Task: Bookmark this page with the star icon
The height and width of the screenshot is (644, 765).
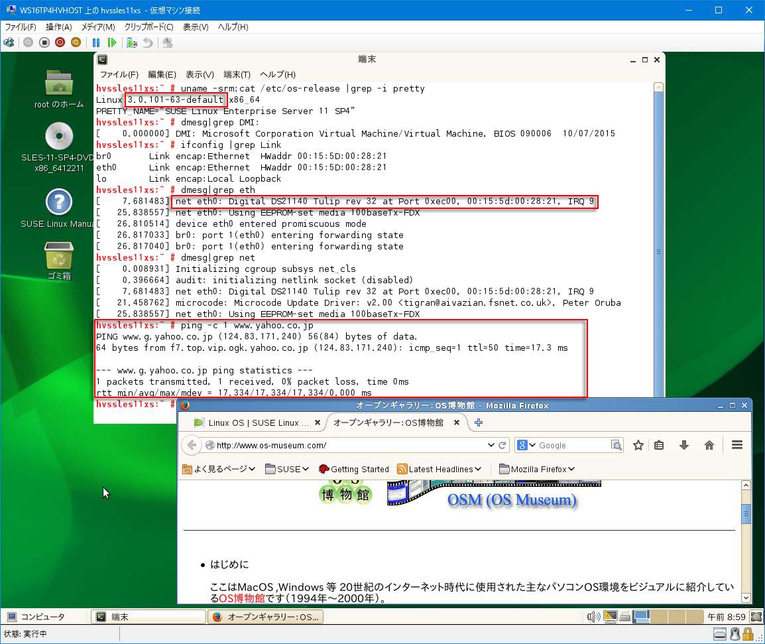Action: [638, 445]
